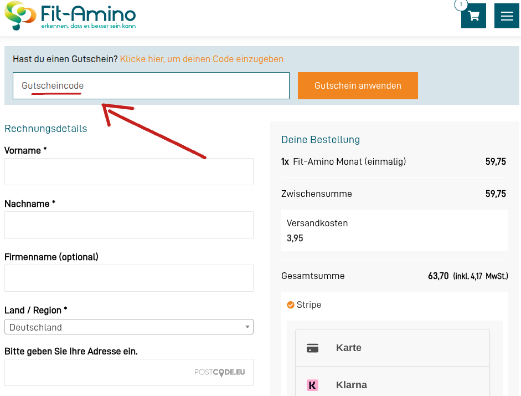This screenshot has height=396, width=521.
Task: Click the Fit-Amino logo
Action: tap(70, 16)
